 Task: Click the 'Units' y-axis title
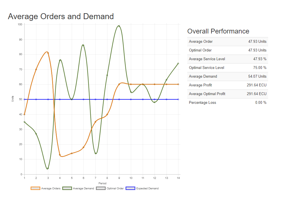click(x=13, y=99)
